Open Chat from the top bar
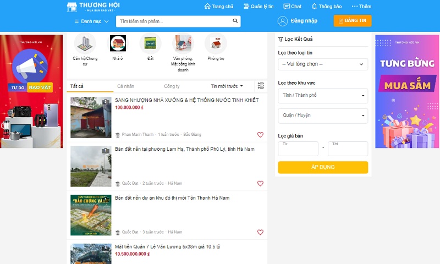Screen dimensions: 440x264 point(292,6)
